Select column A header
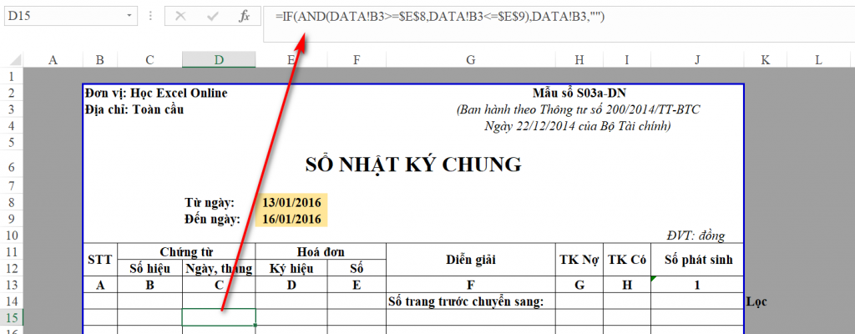The height and width of the screenshot is (334, 855). (x=53, y=60)
